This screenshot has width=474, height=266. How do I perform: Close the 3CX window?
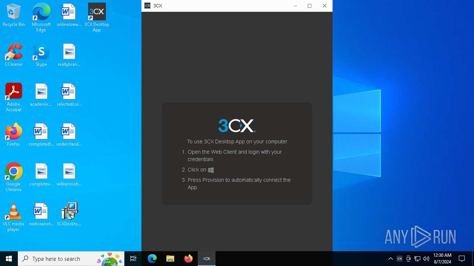[324, 6]
